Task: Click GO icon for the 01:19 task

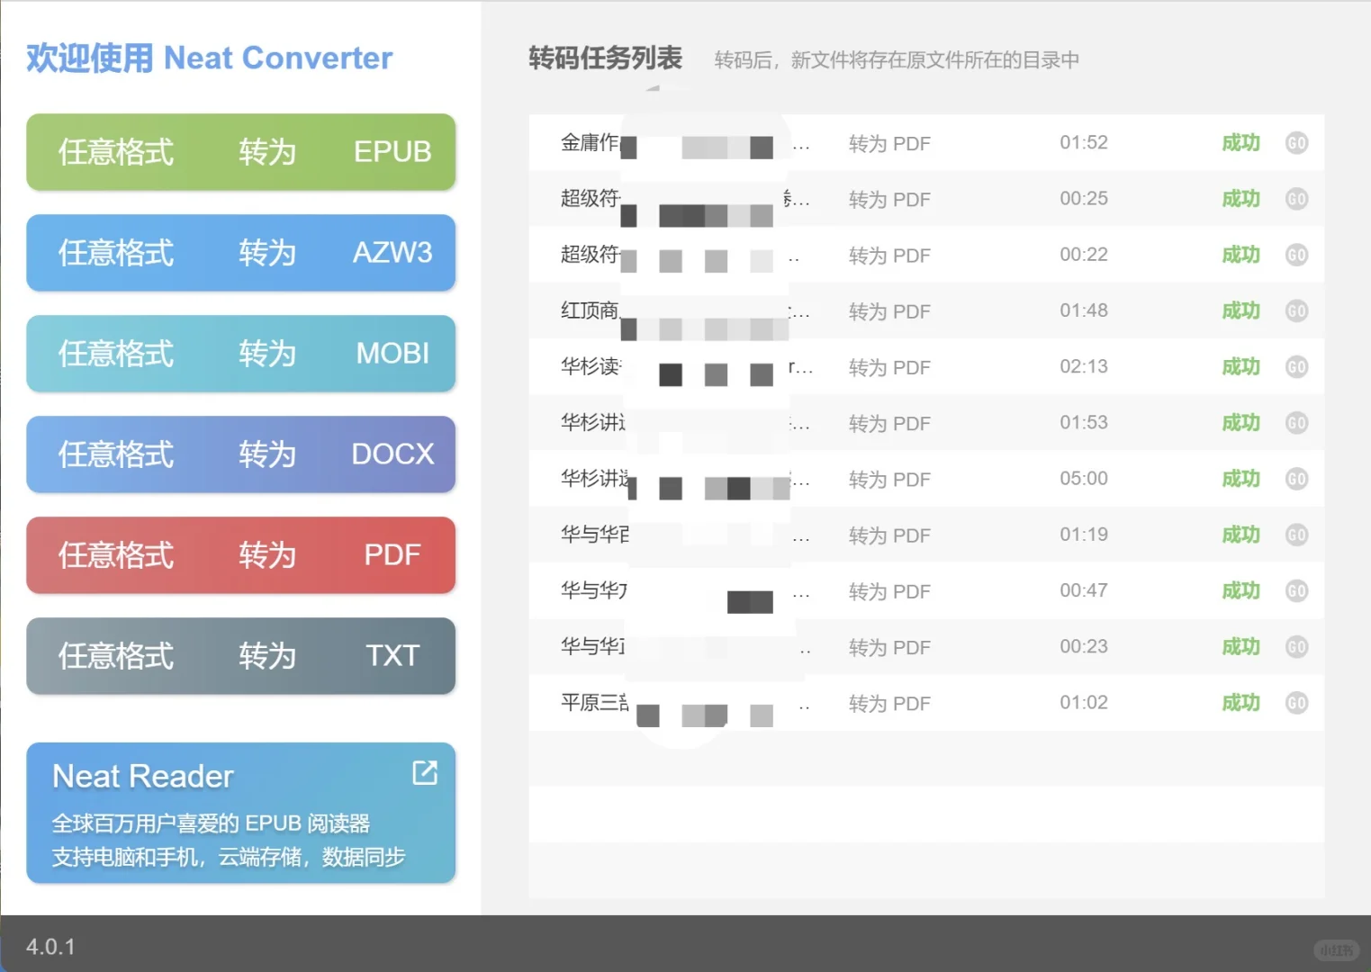Action: (1296, 535)
